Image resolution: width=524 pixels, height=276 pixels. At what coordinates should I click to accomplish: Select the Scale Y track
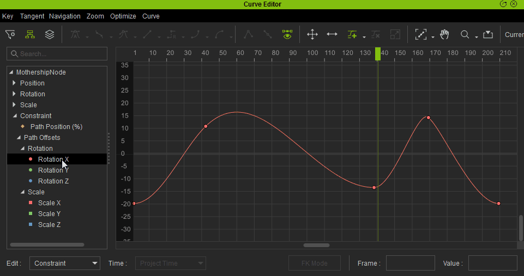(50, 213)
